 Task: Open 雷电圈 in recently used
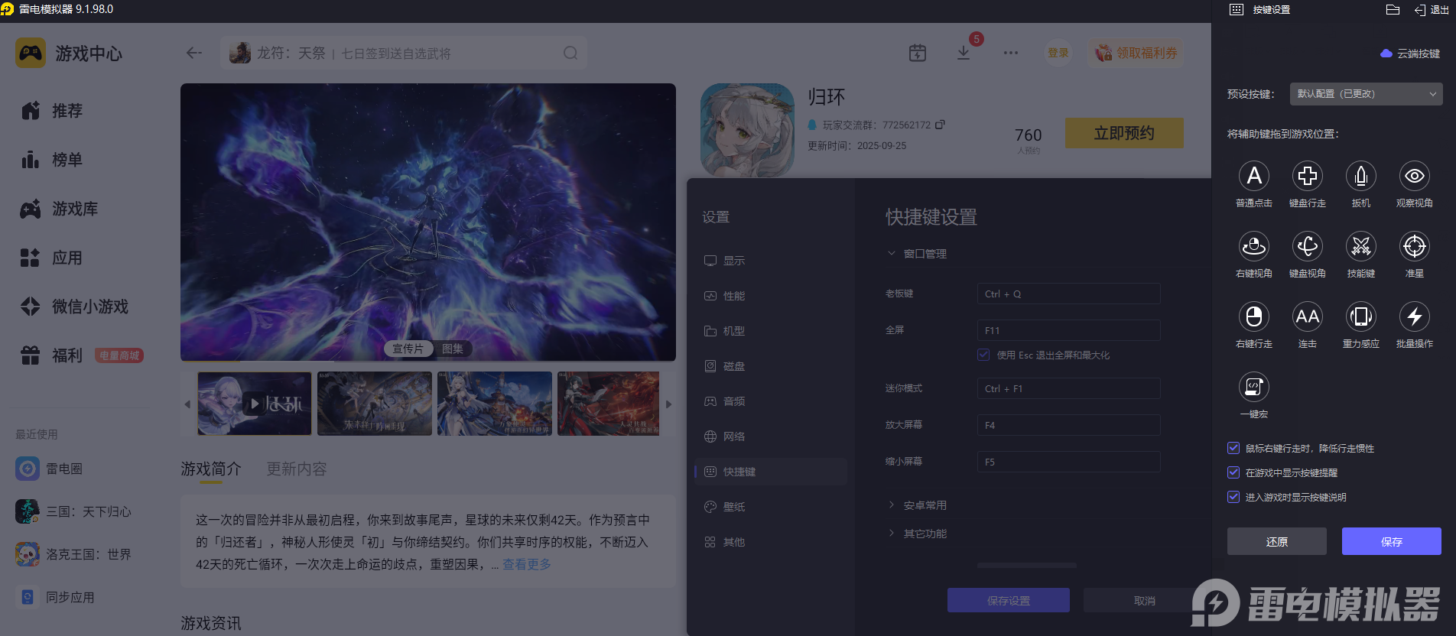coord(49,469)
